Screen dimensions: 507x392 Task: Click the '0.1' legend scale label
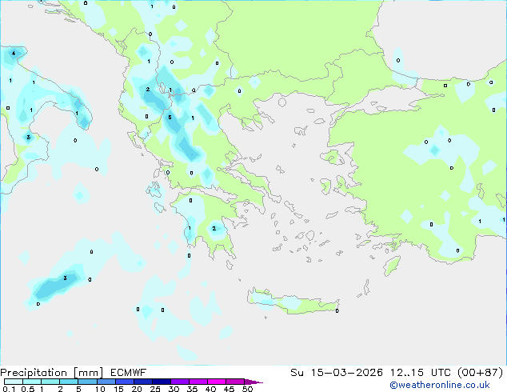(9, 389)
